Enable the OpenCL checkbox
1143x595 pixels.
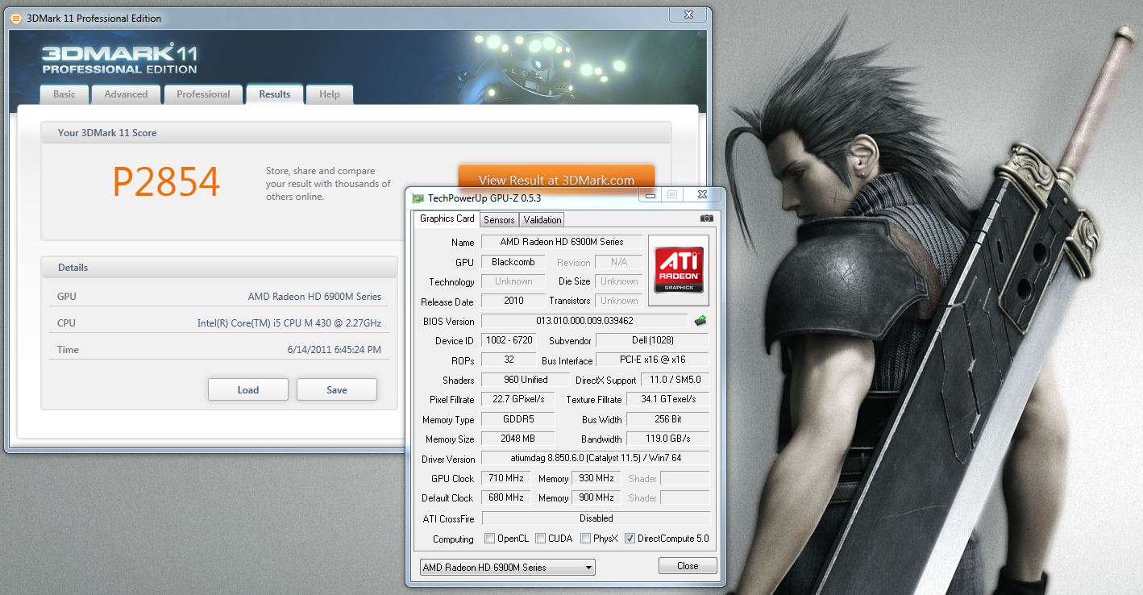tap(489, 539)
